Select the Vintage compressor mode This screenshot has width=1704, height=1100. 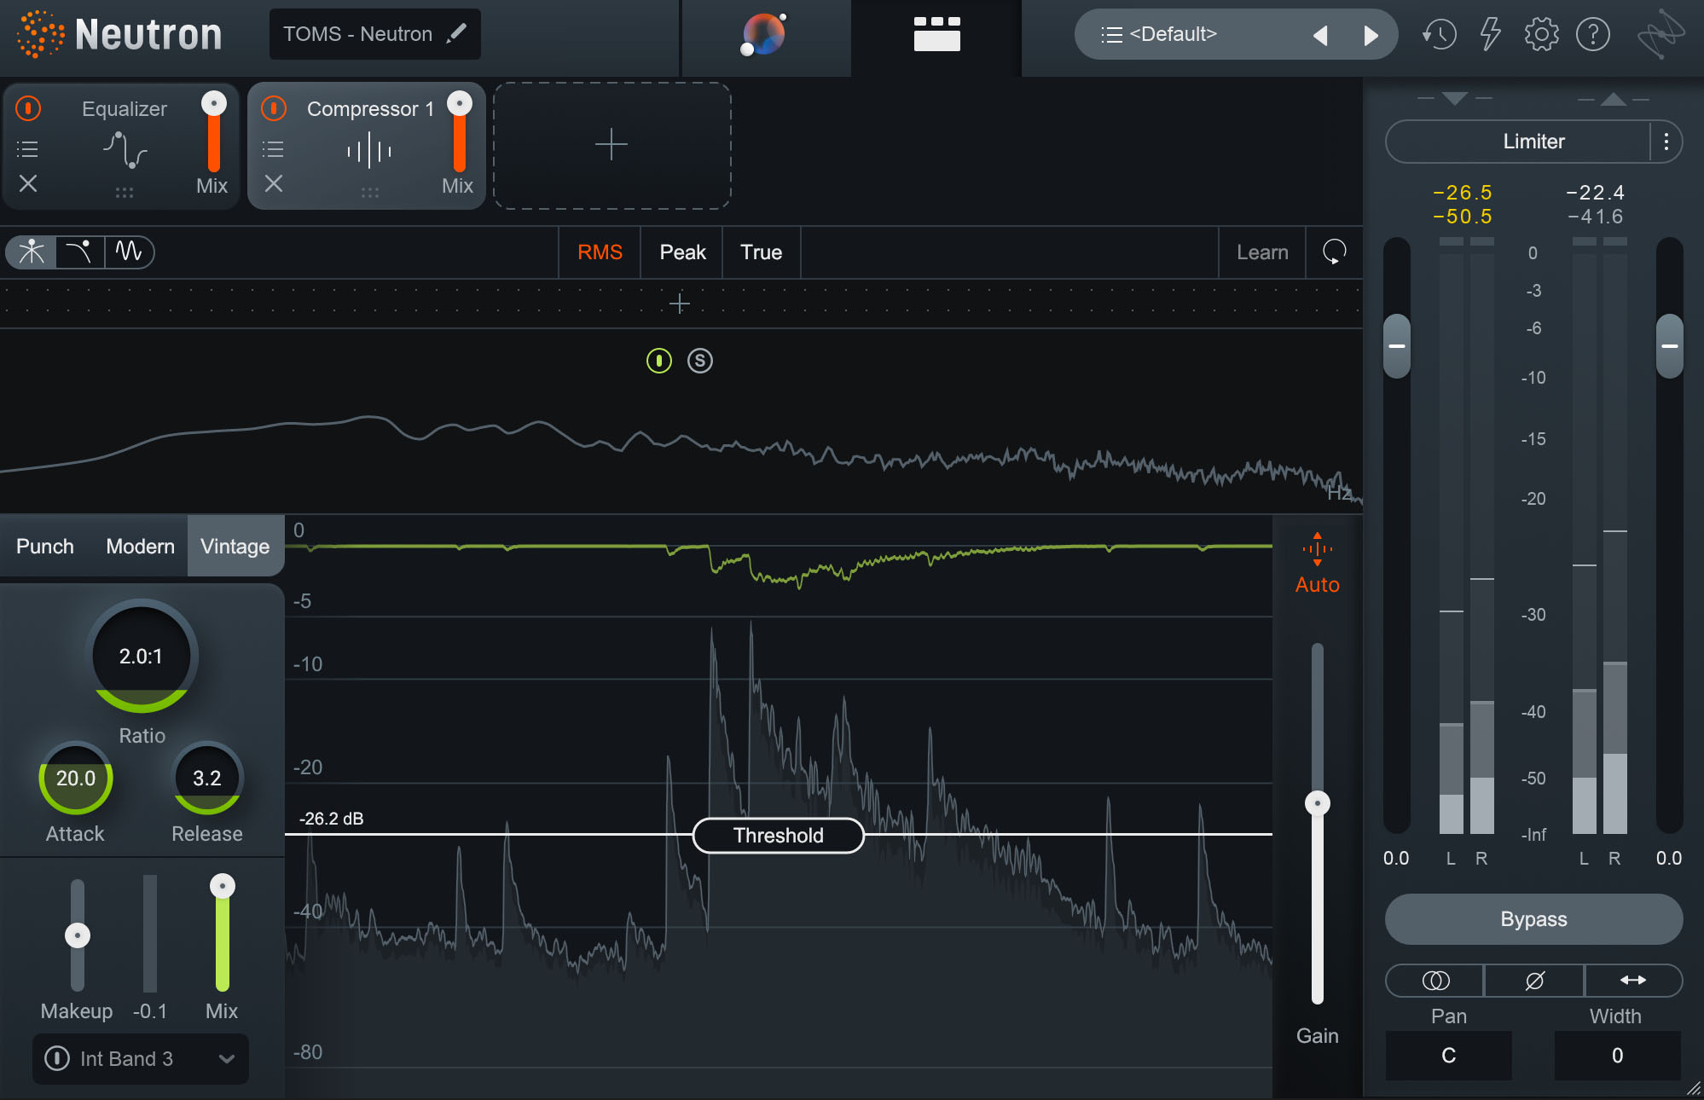click(x=235, y=547)
